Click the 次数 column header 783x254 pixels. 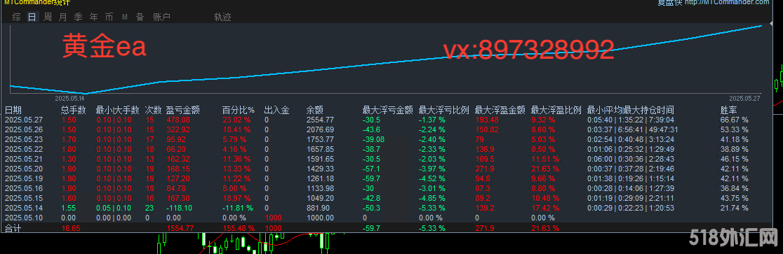click(154, 110)
